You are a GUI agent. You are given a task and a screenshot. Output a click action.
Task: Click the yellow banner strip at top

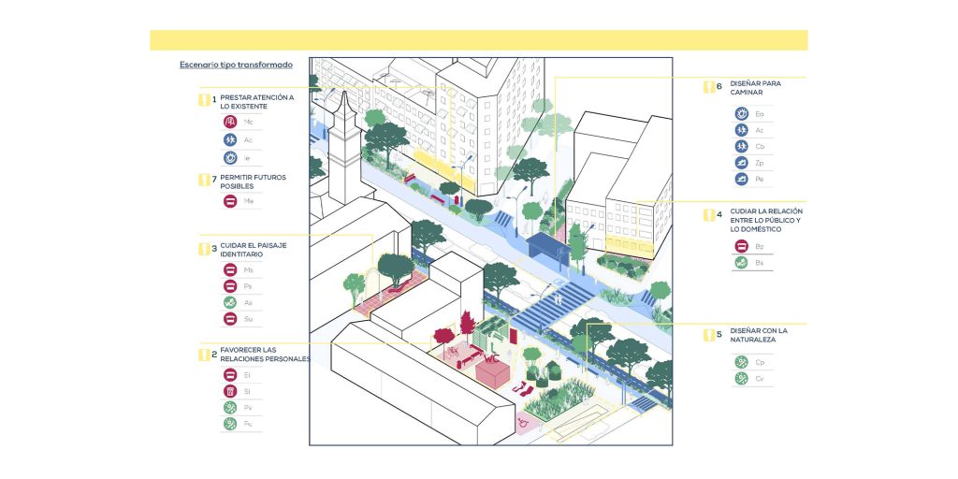478,40
